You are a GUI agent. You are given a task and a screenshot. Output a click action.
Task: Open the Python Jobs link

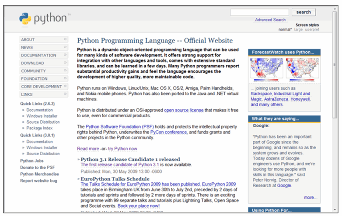[x=32, y=161]
